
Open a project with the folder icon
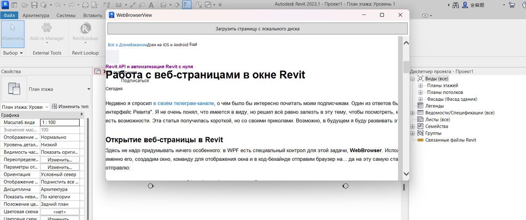click(x=25, y=5)
